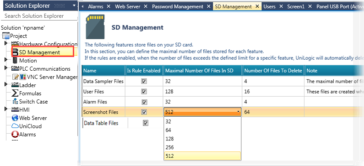Toggle rule checkbox for User Files

tap(144, 92)
